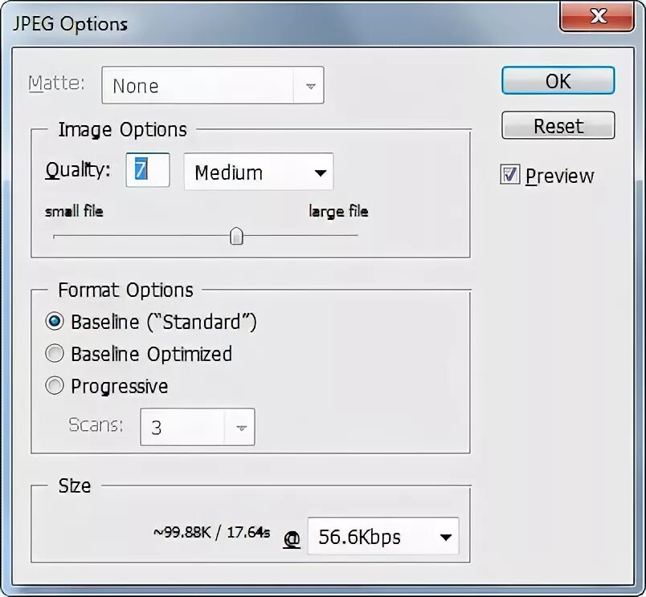This screenshot has height=597, width=646.
Task: Click the Quality value field containing 7
Action: (x=148, y=170)
